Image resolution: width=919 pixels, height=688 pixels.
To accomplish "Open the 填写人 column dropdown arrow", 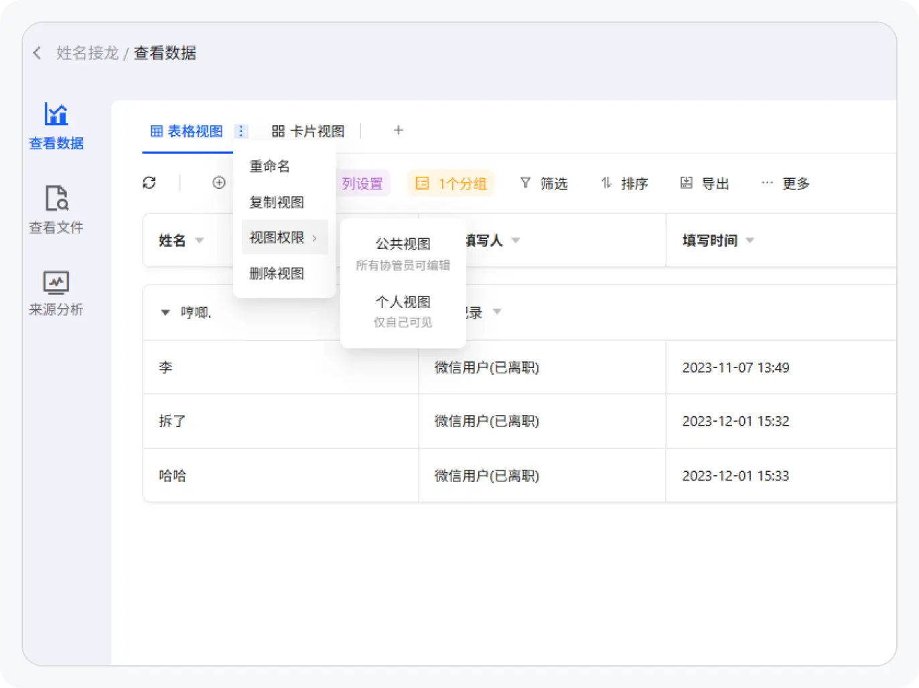I will pyautogui.click(x=516, y=240).
